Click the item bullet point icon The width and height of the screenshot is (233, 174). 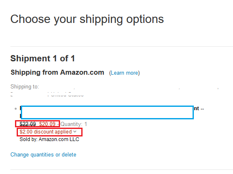click(15, 109)
